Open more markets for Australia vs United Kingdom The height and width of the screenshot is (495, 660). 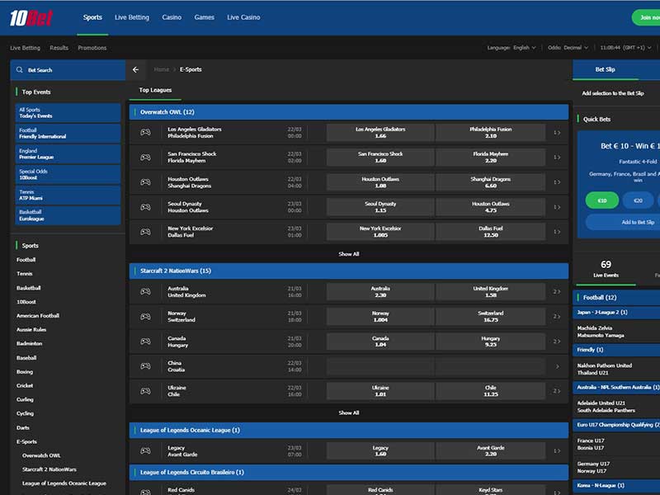coord(557,291)
